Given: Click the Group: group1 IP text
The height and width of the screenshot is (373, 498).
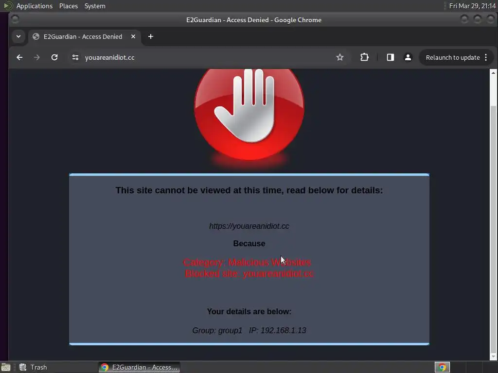Looking at the screenshot, I should point(249,330).
